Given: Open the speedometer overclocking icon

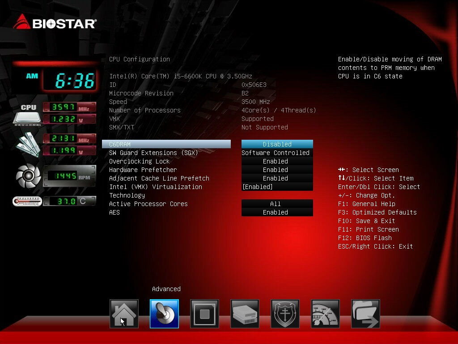Looking at the screenshot, I should (325, 314).
